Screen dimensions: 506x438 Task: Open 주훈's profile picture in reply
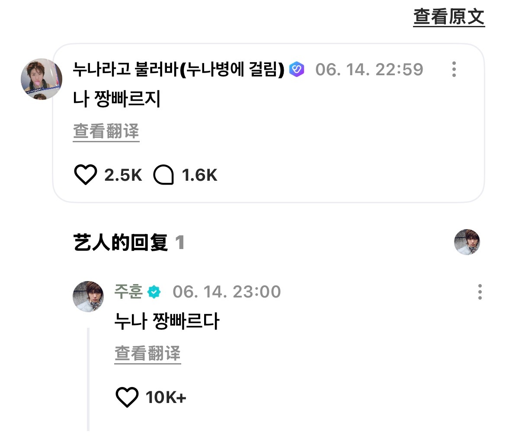point(88,297)
